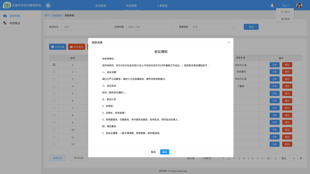Check the checkbox for row 6
This screenshot has height=174, width=310.
coord(54,101)
